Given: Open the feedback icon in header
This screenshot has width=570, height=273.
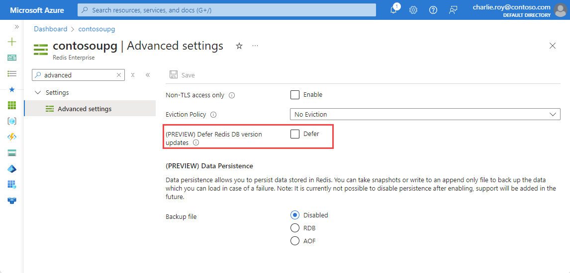Looking at the screenshot, I should pyautogui.click(x=453, y=10).
